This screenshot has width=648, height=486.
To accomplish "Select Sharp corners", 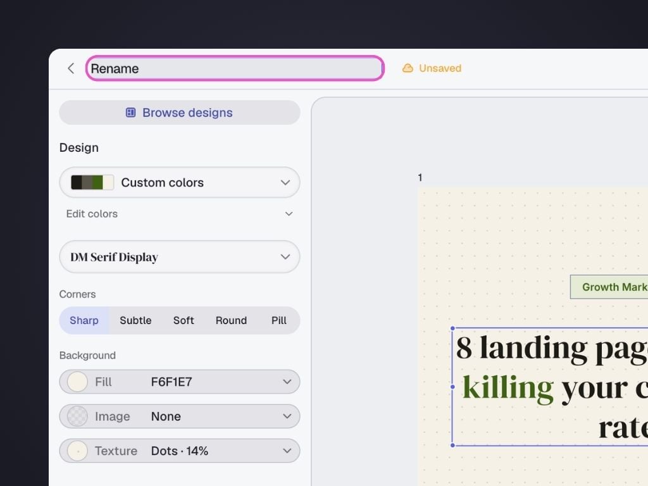I will pyautogui.click(x=84, y=320).
